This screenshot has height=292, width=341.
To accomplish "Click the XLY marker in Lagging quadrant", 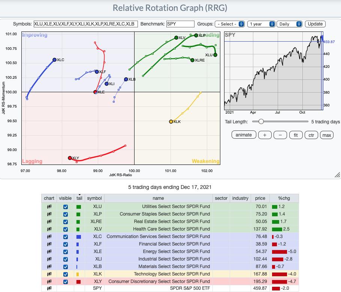I will pos(70,158).
